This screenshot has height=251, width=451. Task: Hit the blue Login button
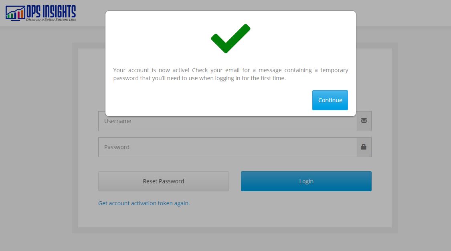pyautogui.click(x=306, y=181)
